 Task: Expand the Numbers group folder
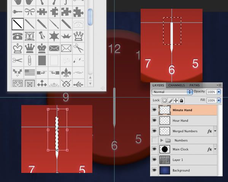tap(162, 140)
